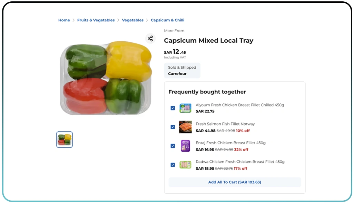Click the breadcrumb chevron after Home
Image resolution: width=354 pixels, height=203 pixels.
[x=73, y=20]
